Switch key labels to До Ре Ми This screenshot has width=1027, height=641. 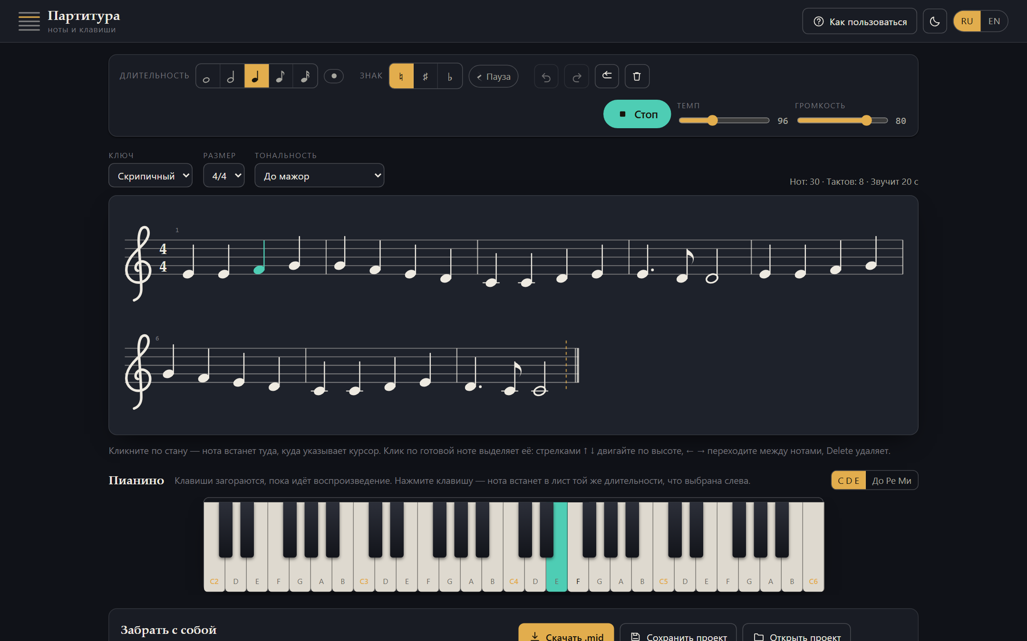[891, 481]
